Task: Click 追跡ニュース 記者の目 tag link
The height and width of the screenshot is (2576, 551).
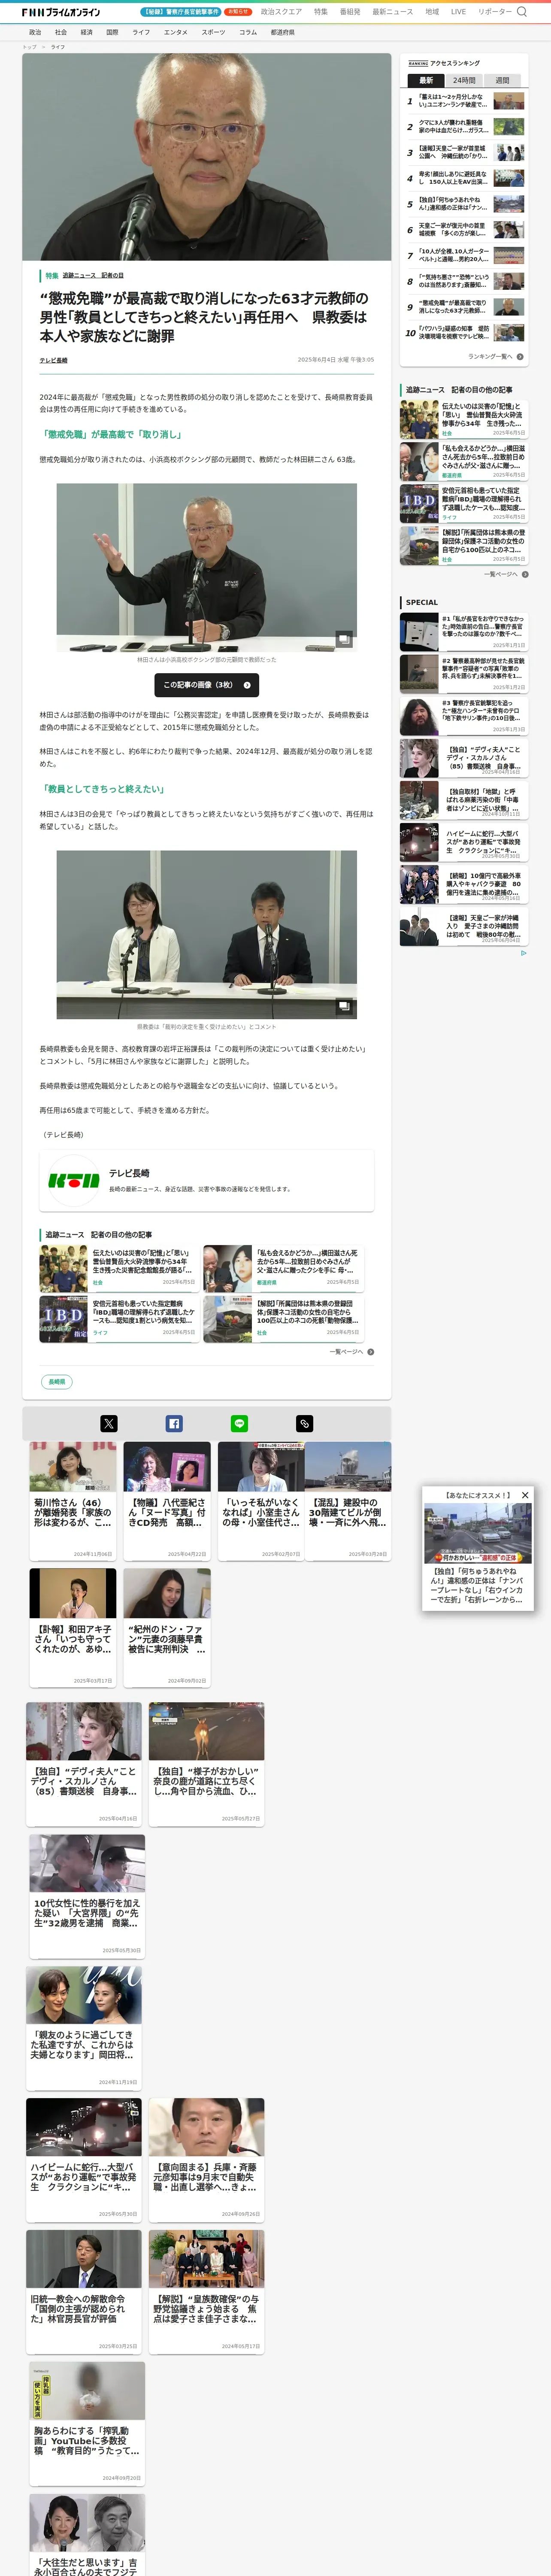Action: tap(93, 275)
